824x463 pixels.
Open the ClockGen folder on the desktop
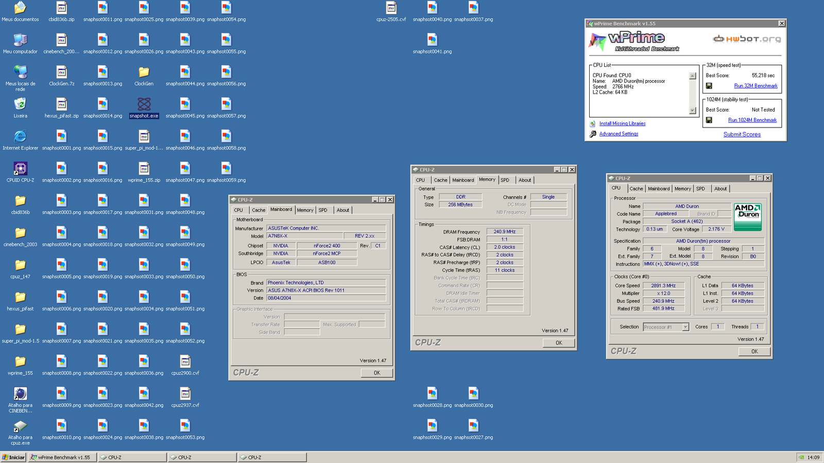144,72
